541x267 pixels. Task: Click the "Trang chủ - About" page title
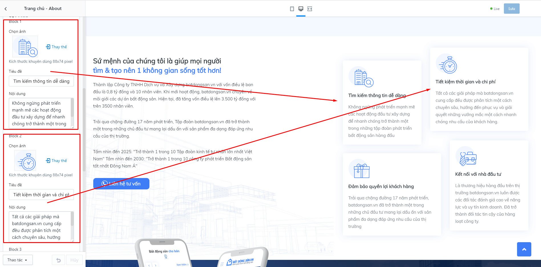point(43,9)
